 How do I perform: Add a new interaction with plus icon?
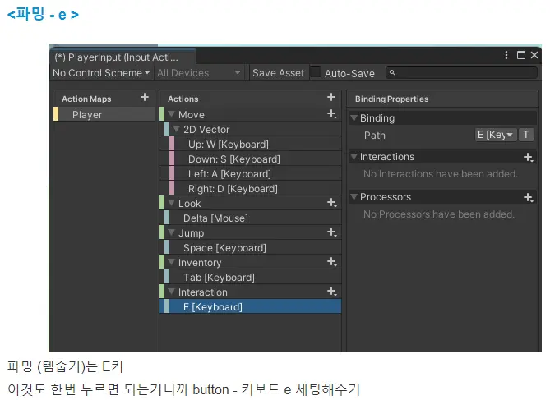click(529, 157)
